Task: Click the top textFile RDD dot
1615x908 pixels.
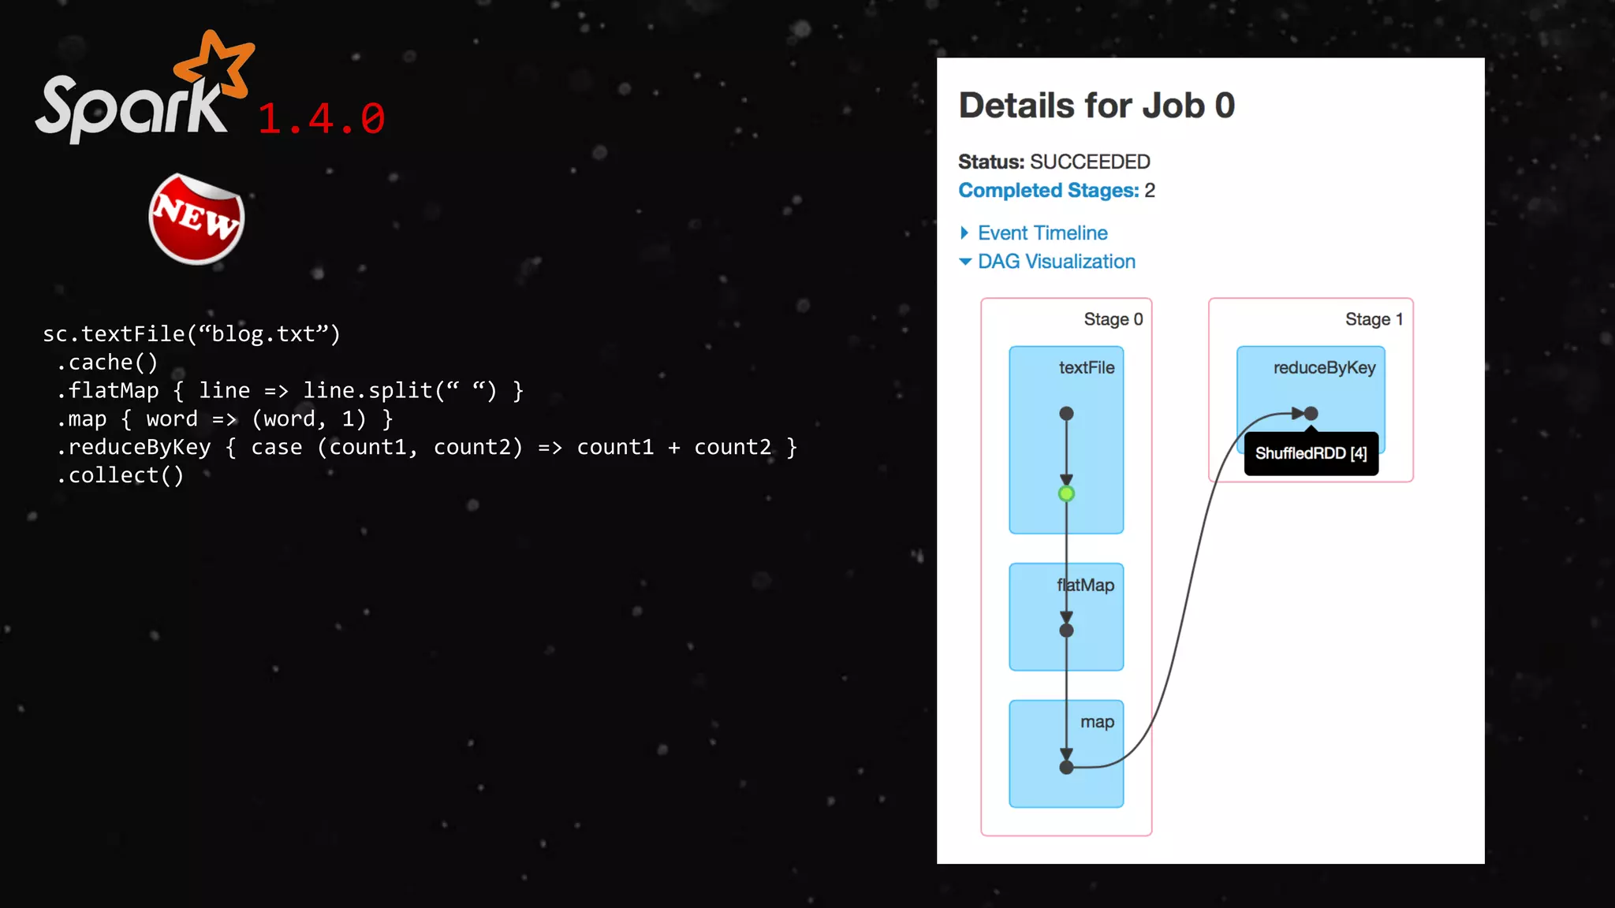Action: tap(1066, 414)
